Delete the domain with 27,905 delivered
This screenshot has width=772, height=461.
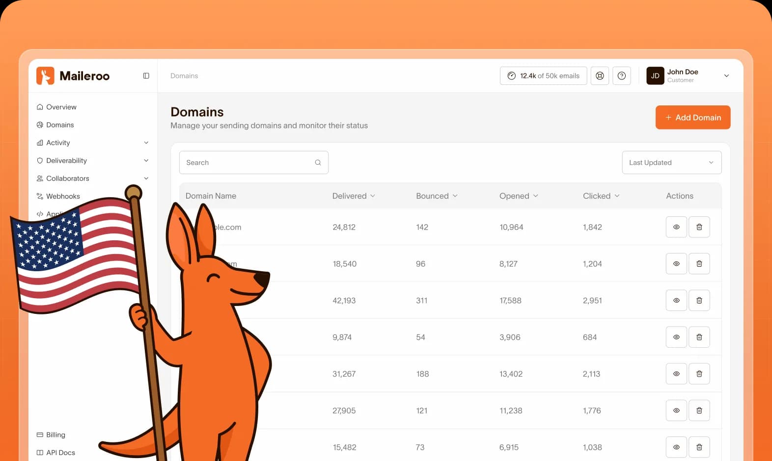pos(699,410)
